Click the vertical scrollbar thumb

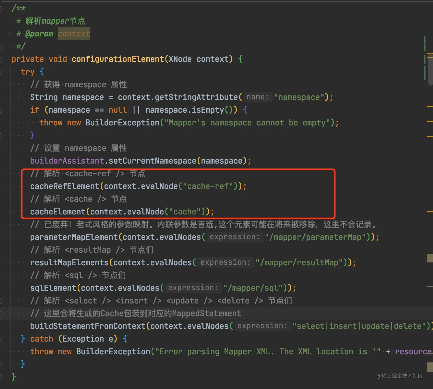pyautogui.click(x=431, y=69)
